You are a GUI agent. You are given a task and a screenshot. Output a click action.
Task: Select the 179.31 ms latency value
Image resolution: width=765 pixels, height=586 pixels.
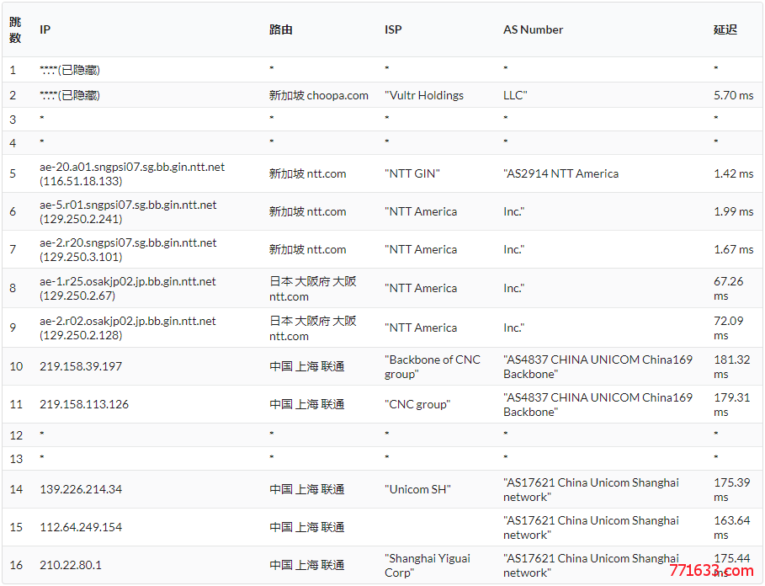(x=732, y=404)
